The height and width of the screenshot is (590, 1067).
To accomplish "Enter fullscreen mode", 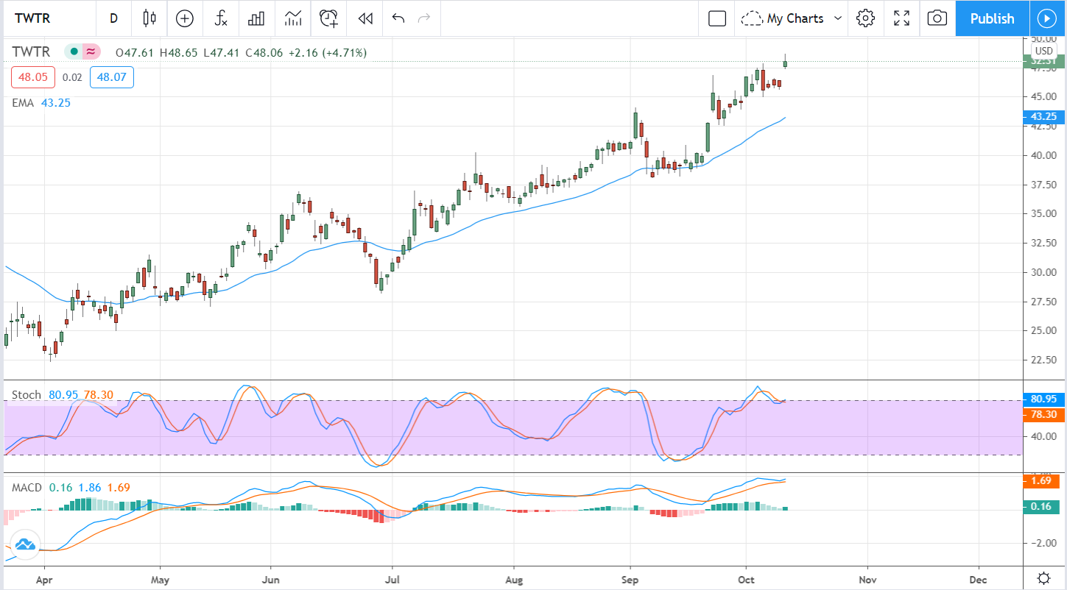I will click(901, 18).
